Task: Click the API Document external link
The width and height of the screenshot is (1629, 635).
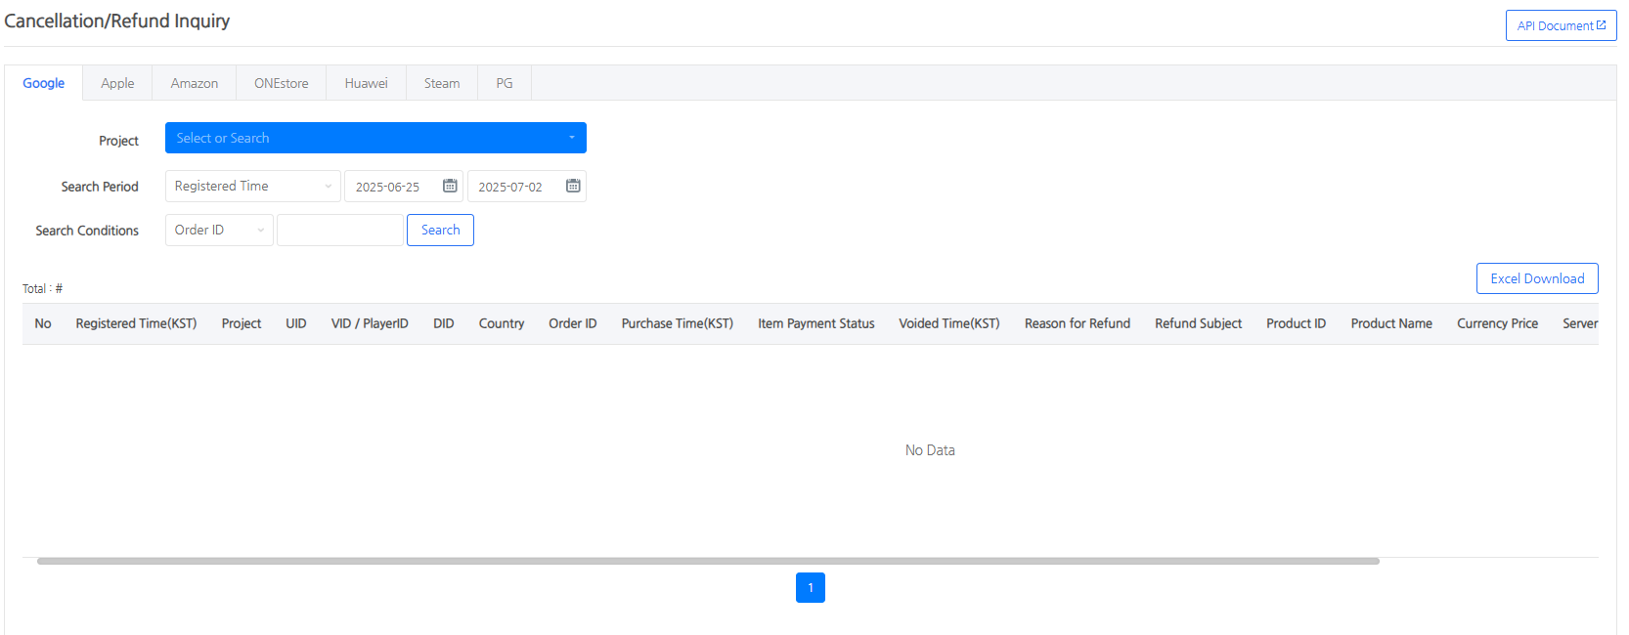Action: [1561, 25]
